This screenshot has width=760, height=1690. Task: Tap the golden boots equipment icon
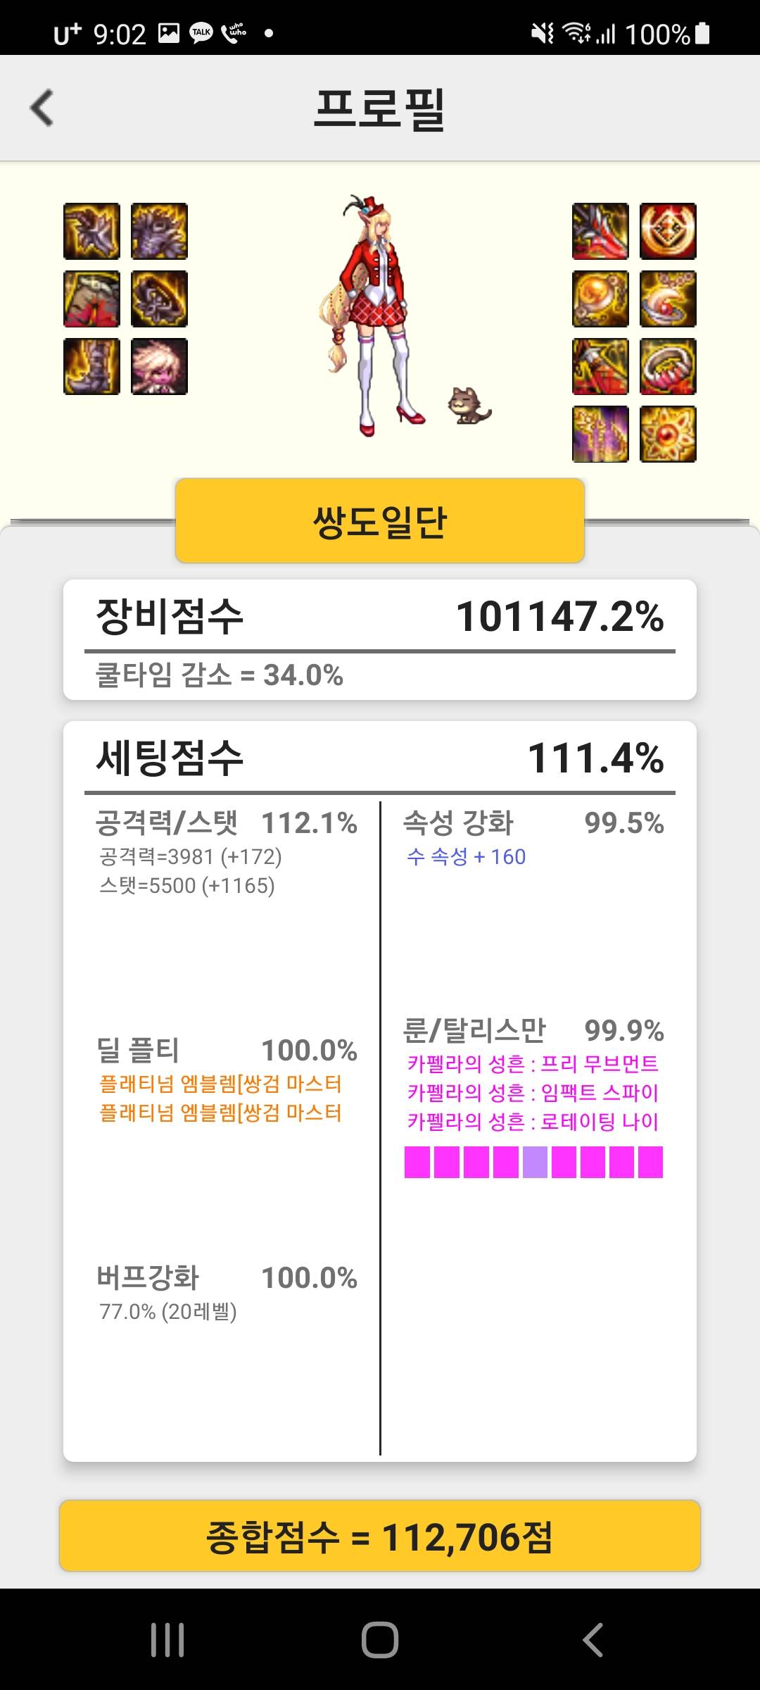(91, 366)
